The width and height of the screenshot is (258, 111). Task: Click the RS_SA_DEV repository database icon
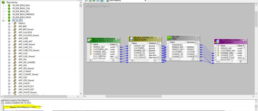(9, 20)
